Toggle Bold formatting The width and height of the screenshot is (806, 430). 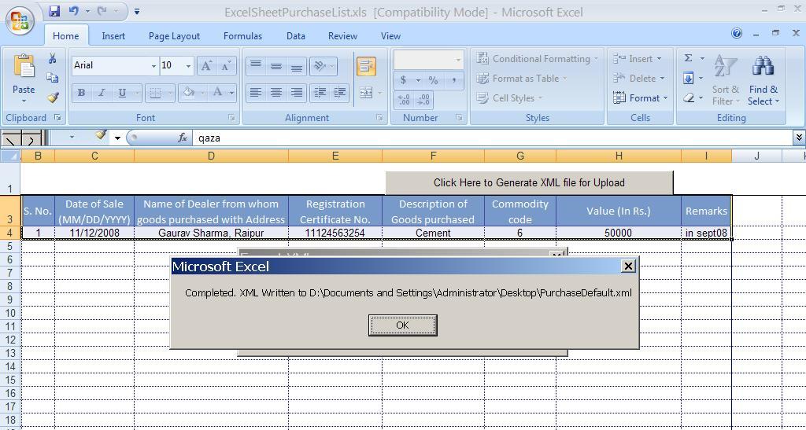click(x=81, y=93)
